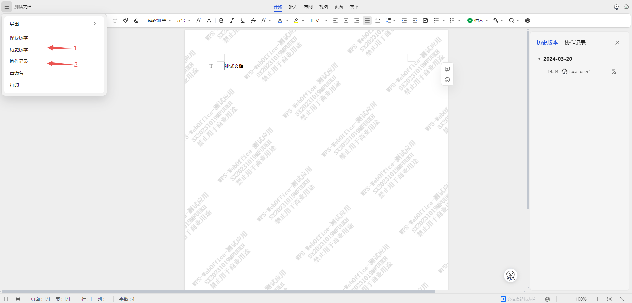Image resolution: width=632 pixels, height=303 pixels.
Task: Apply strikethrough formatting
Action: 253,20
